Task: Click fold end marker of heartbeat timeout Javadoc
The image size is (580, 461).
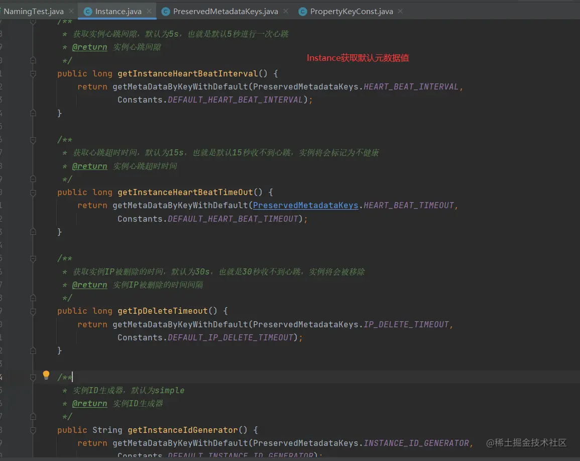Action: (x=33, y=179)
